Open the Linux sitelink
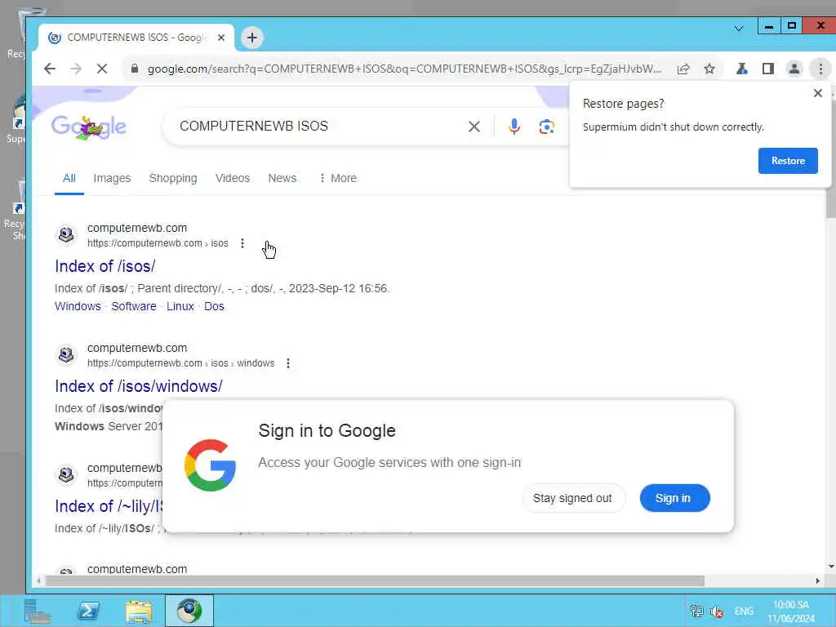The height and width of the screenshot is (627, 836). coord(180,307)
